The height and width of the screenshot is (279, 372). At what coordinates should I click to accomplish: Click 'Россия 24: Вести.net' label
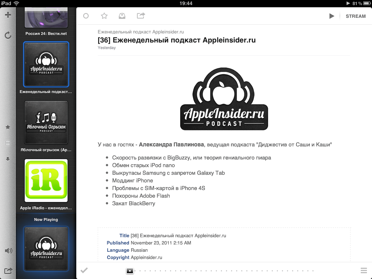[46, 33]
